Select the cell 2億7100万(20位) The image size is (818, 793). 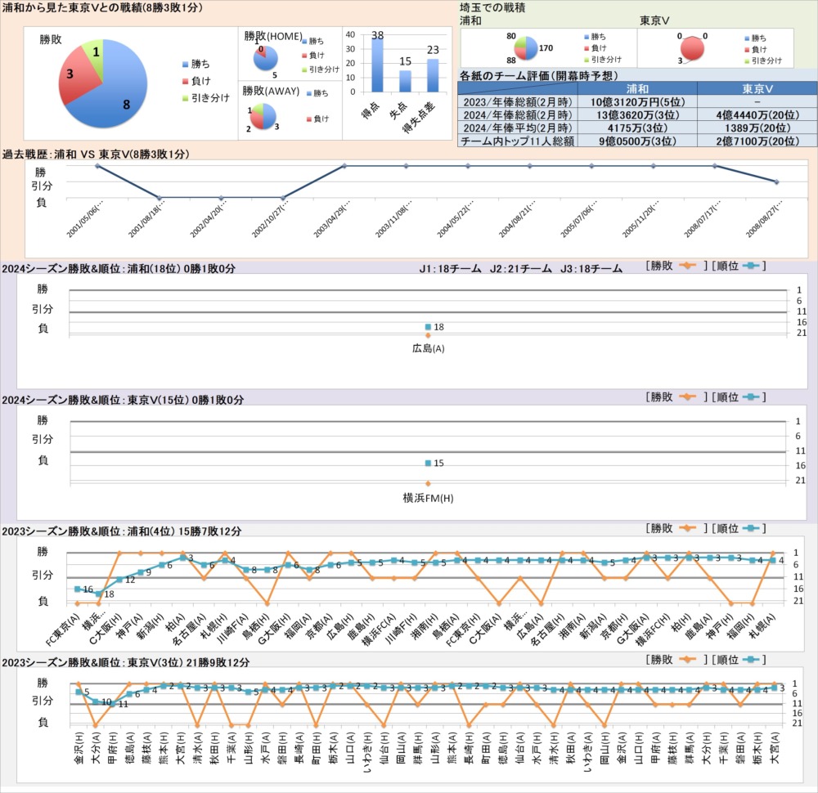click(757, 141)
